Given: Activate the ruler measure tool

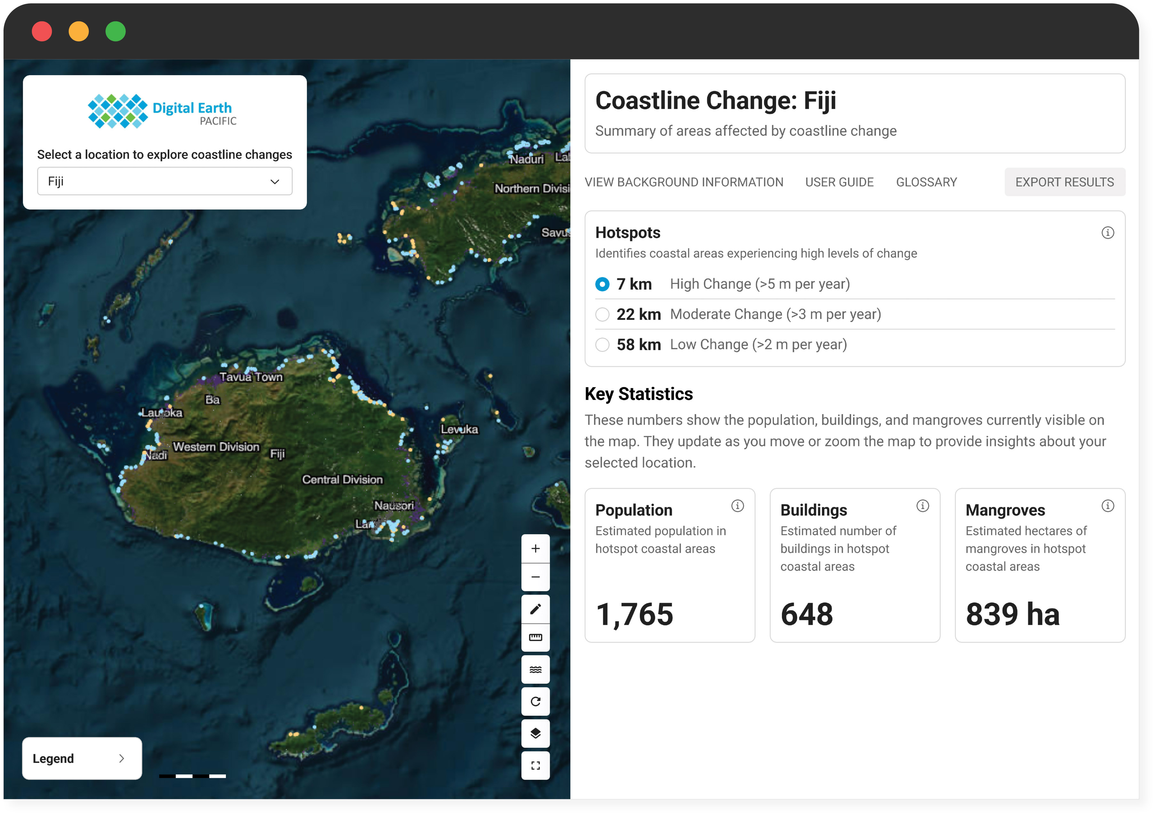Looking at the screenshot, I should click(x=535, y=637).
